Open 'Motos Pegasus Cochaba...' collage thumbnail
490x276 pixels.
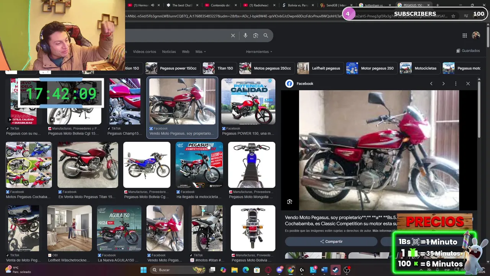(x=29, y=165)
